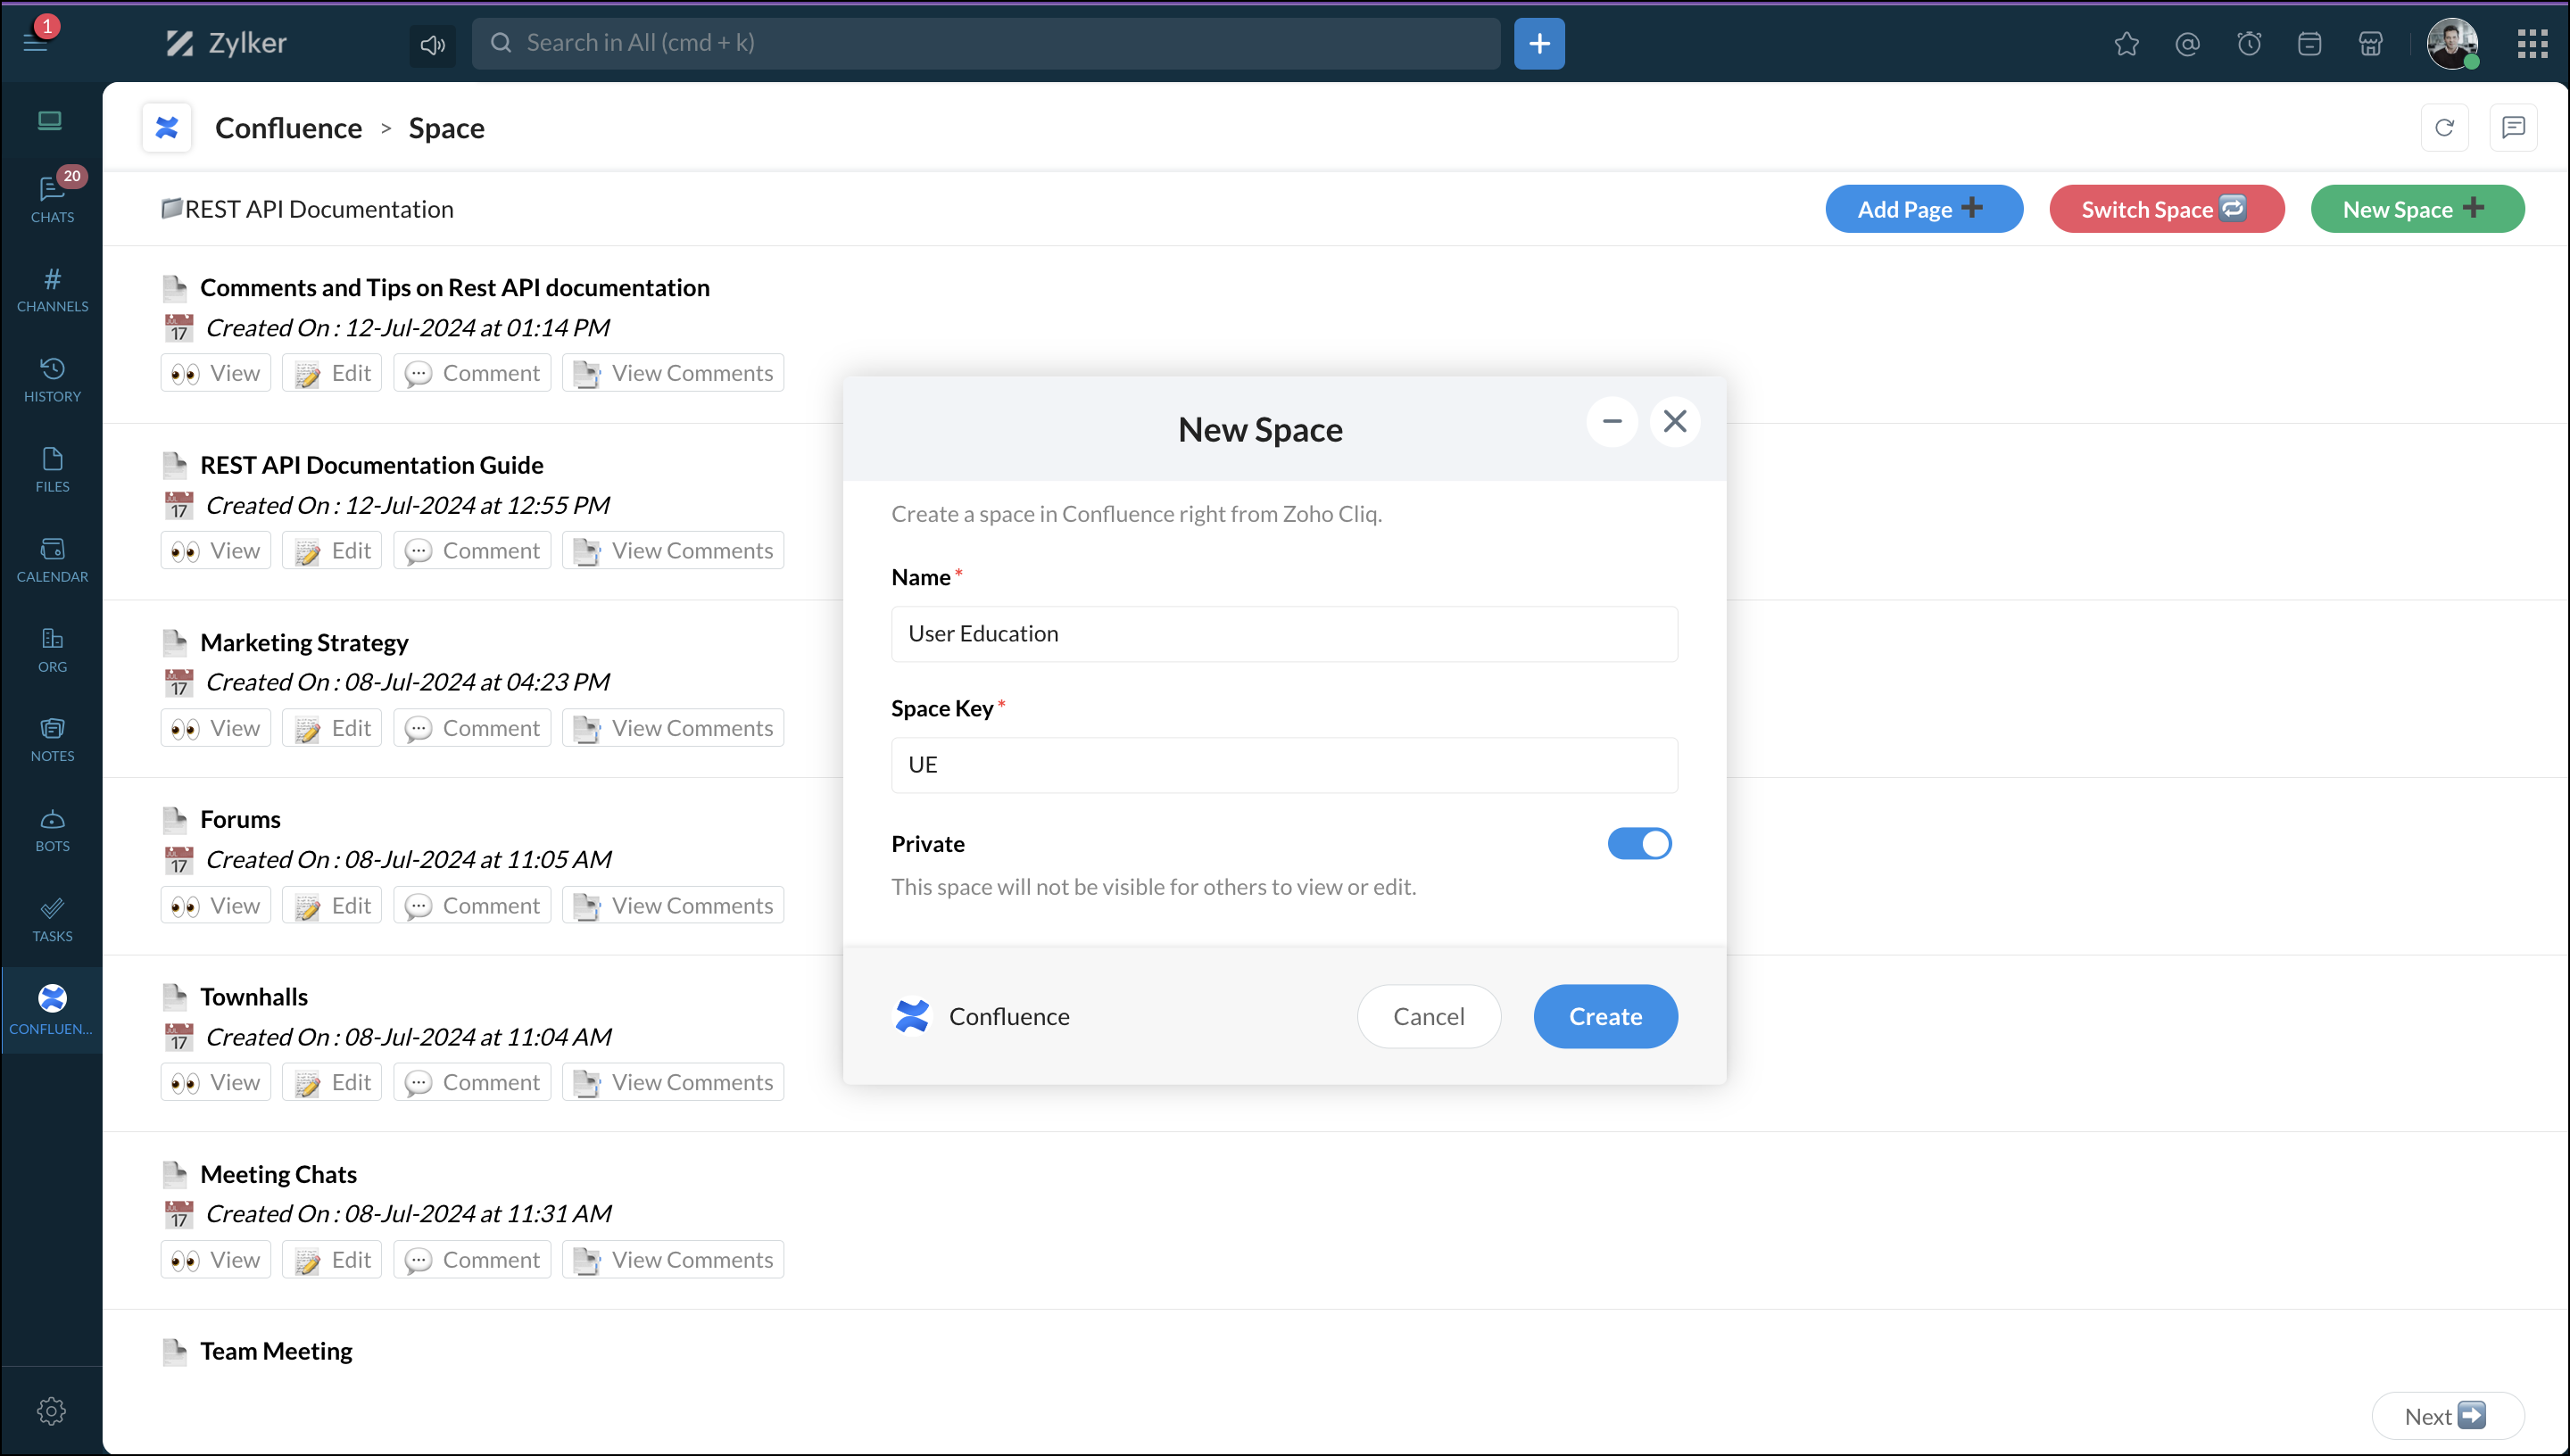Refresh the Confluence widget
This screenshot has height=1456, width=2570.
[2443, 128]
